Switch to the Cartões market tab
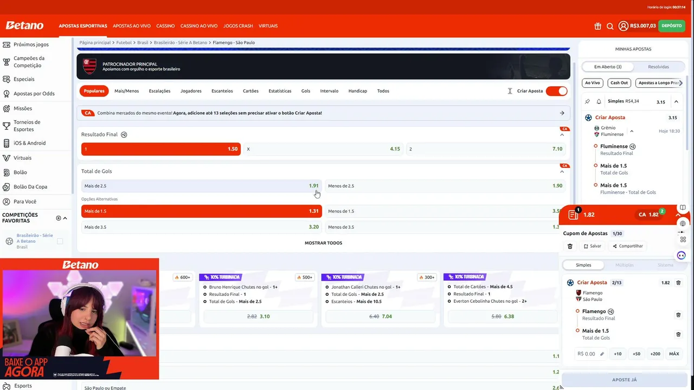694x390 pixels. [x=250, y=91]
